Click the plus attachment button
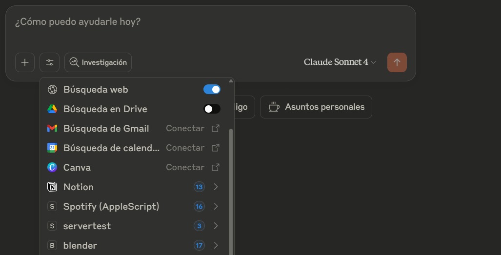 pyautogui.click(x=25, y=62)
